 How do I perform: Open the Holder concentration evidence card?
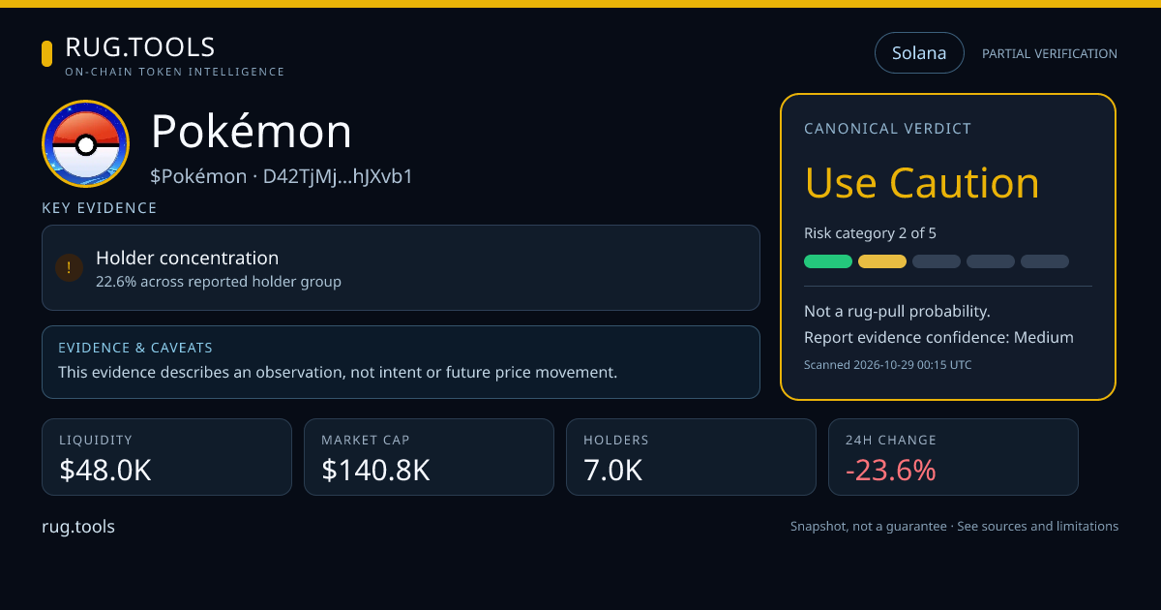[x=401, y=268]
